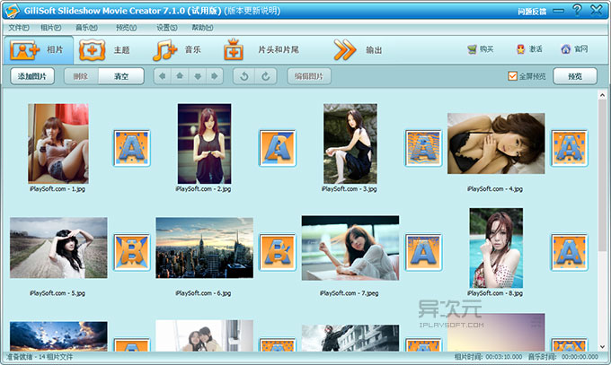Viewport: 611px width, 365px height.
Task: Click the 购买 purchase link
Action: point(481,49)
